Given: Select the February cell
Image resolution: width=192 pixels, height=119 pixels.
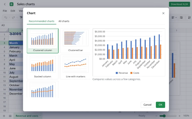Looking at the screenshot, I should [x=16, y=52].
